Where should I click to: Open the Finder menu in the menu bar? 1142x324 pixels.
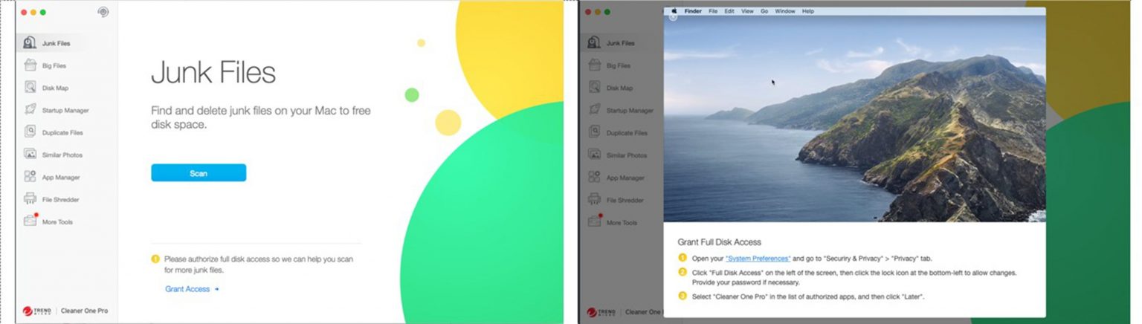[x=693, y=11]
